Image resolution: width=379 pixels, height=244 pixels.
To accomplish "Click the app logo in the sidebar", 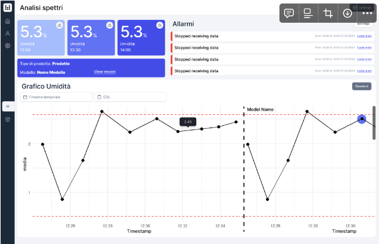I will point(8,8).
